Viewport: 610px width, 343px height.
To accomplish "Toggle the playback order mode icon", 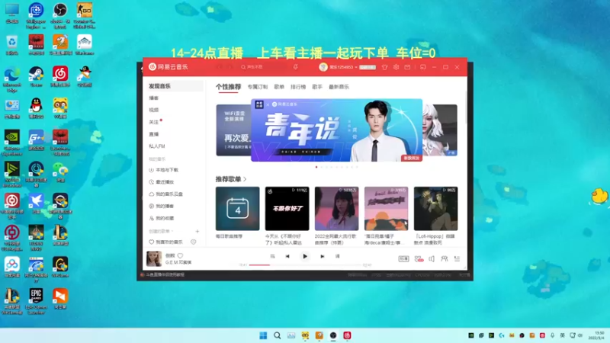I will [272, 256].
